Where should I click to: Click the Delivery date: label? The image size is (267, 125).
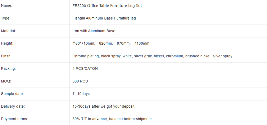[13, 106]
